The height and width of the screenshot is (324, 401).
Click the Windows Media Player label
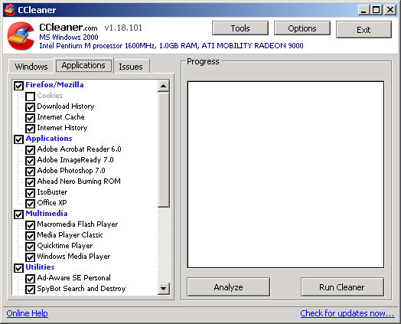pyautogui.click(x=73, y=257)
